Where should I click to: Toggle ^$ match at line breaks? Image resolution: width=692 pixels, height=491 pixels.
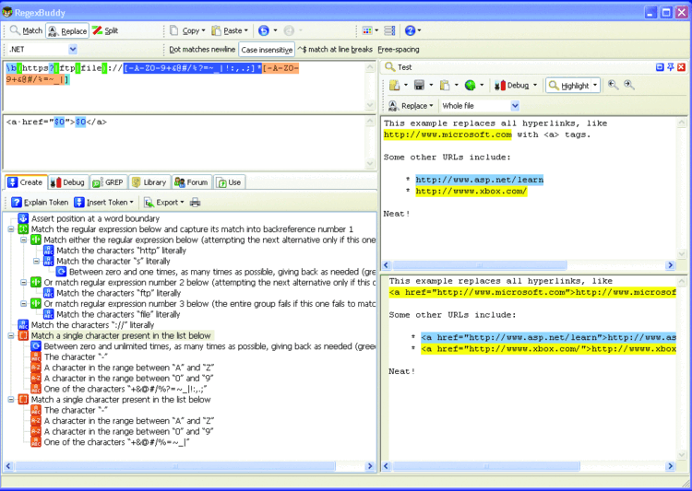pyautogui.click(x=335, y=50)
